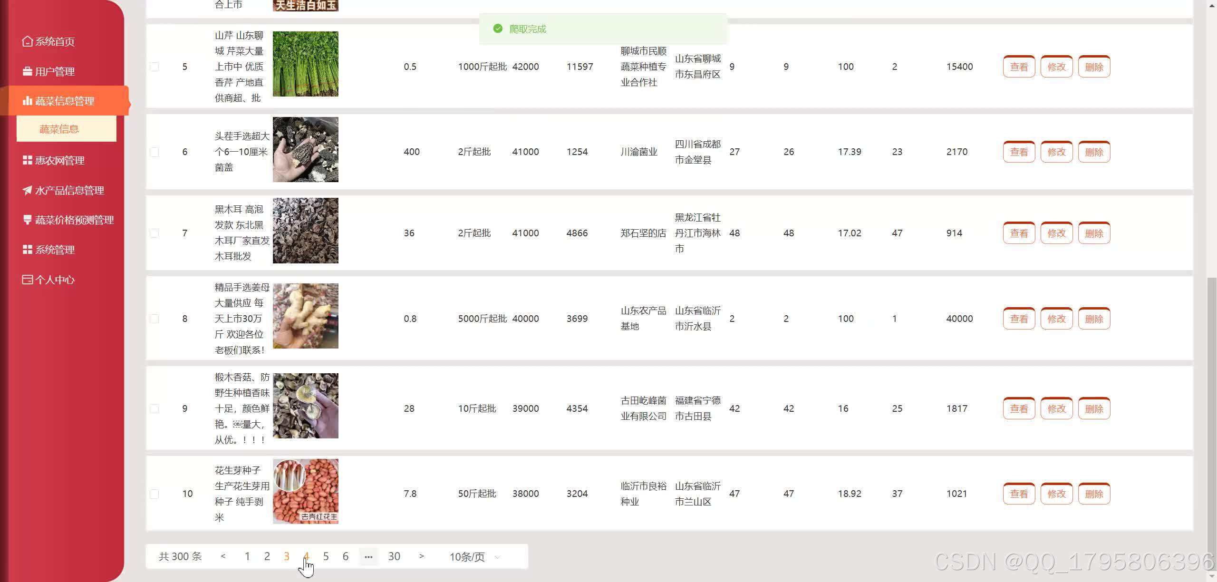Select 蔬菜信息 submenu item
The height and width of the screenshot is (582, 1217).
[66, 129]
